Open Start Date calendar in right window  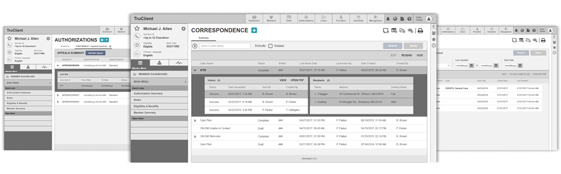point(520,66)
